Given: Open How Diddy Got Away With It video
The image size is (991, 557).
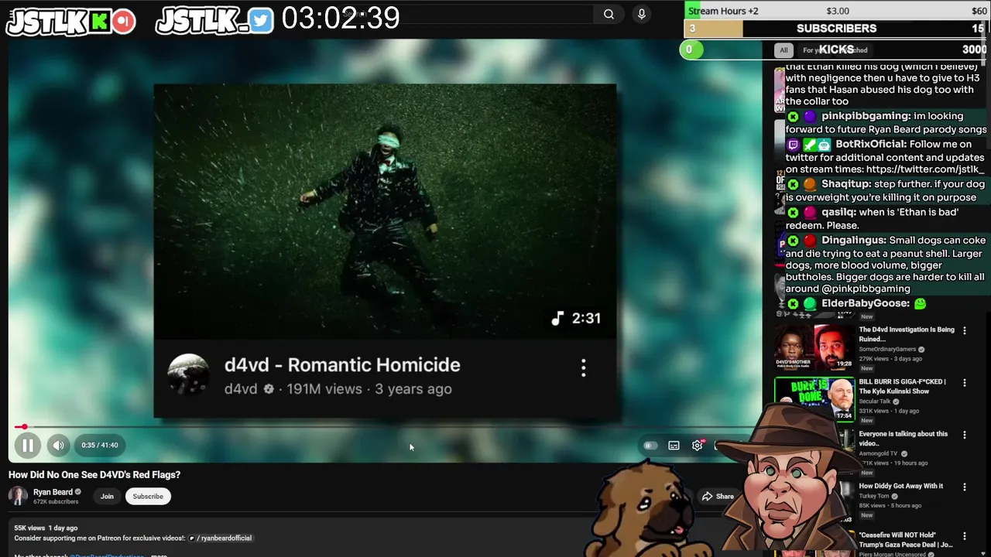Looking at the screenshot, I should pos(900,486).
